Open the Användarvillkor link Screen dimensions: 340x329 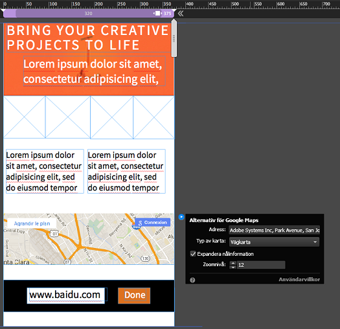[299, 279]
